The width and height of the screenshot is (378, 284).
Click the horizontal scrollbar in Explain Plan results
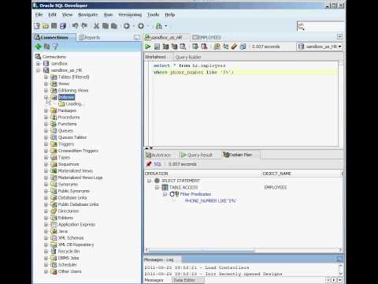tap(202, 250)
